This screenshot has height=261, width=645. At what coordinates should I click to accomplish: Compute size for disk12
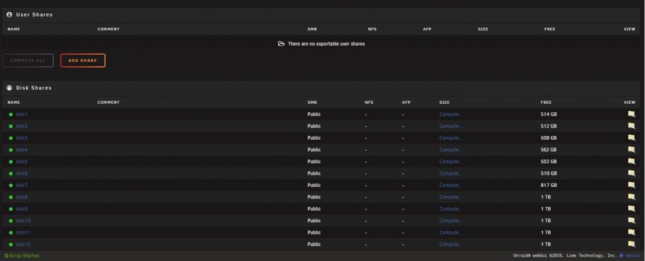coord(450,244)
